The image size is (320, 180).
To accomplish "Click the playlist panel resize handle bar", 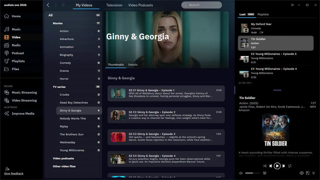I will (x=277, y=90).
